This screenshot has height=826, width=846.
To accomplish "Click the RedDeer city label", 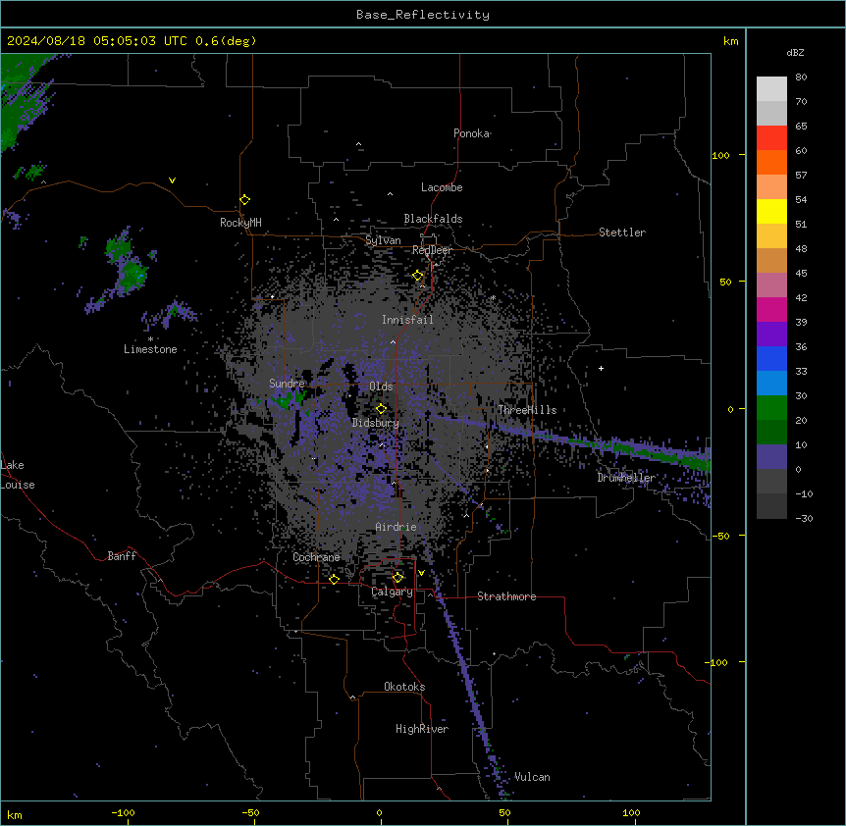I will pyautogui.click(x=432, y=250).
